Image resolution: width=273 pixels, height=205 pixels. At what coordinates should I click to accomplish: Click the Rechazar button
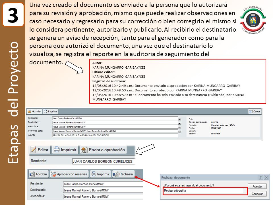[123, 174]
